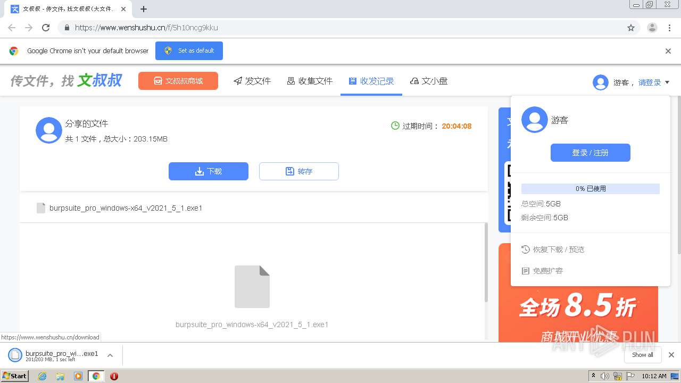This screenshot has width=681, height=383.
Task: Click the browser back arrow
Action: click(x=12, y=28)
